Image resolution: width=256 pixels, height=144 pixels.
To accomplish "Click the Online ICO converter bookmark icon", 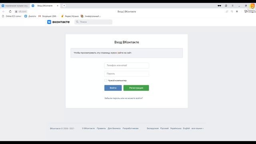I will (3, 16).
